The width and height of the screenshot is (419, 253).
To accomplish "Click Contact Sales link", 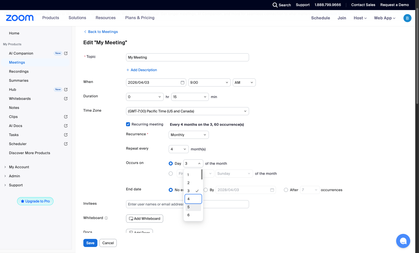I will click(x=363, y=5).
